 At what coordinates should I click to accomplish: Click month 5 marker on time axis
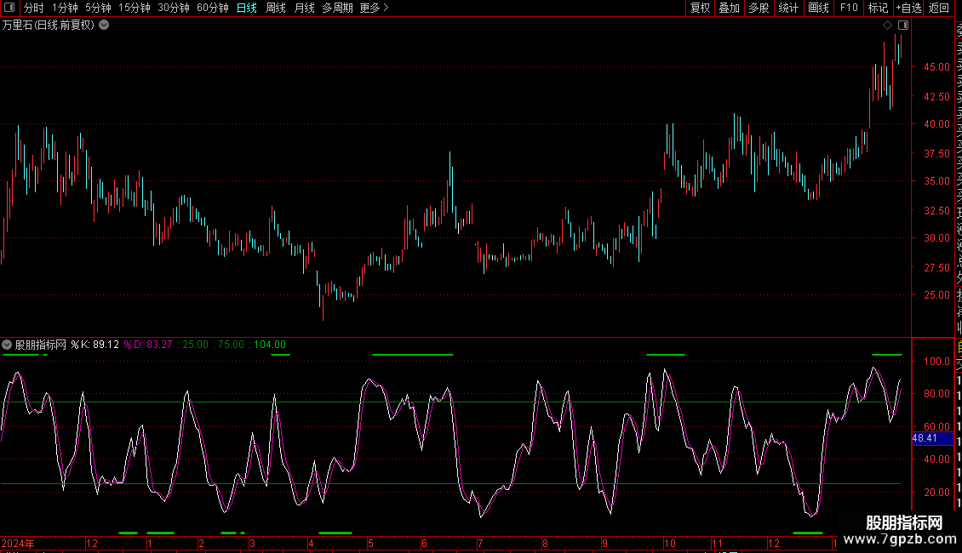(370, 543)
